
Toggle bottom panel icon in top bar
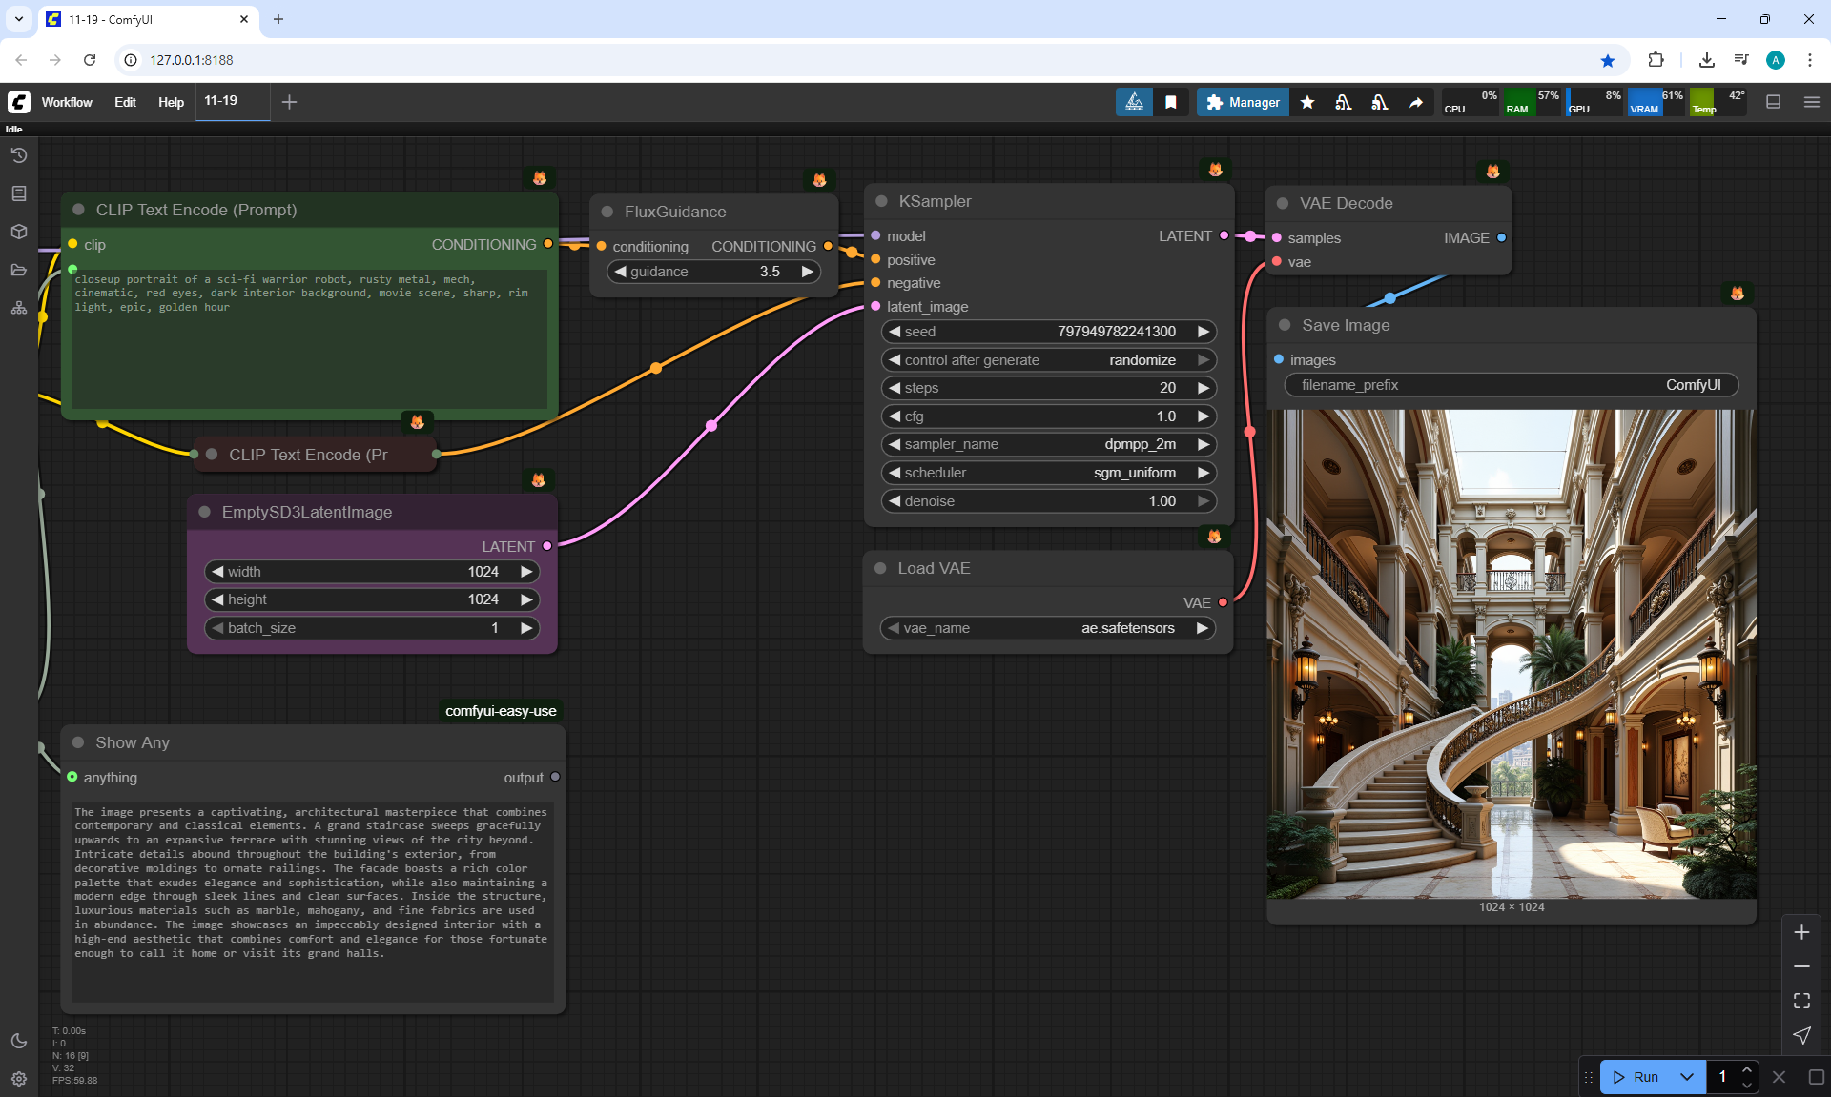pyautogui.click(x=1773, y=102)
